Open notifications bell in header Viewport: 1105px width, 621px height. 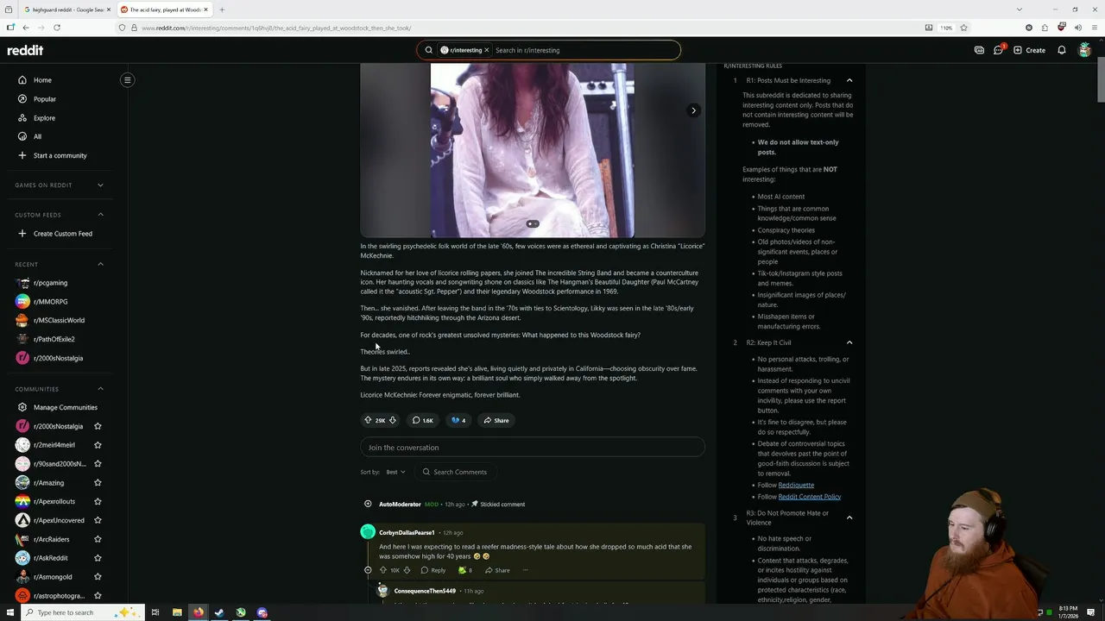[1062, 50]
